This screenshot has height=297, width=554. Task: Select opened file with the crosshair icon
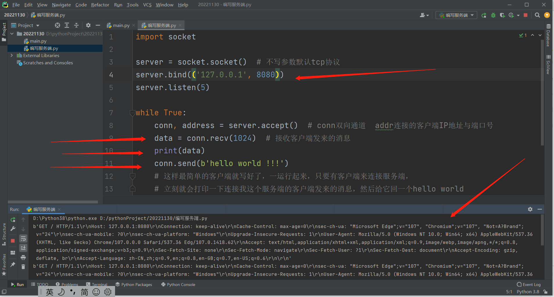pyautogui.click(x=58, y=25)
